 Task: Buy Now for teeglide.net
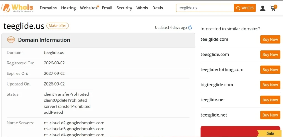(x=270, y=100)
